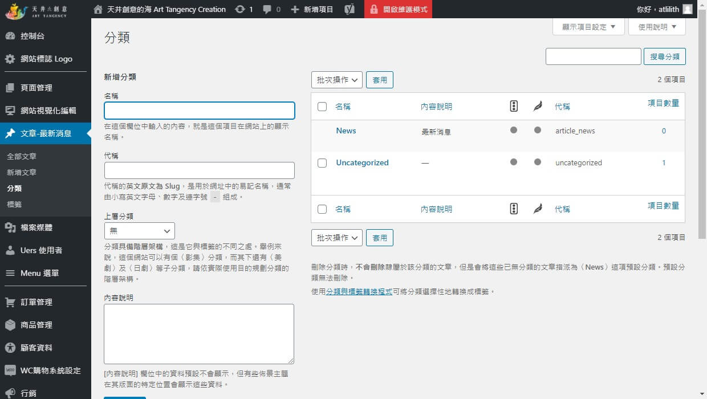Click the 名稱 name input field
Screen dimensions: 707x399
click(x=200, y=111)
